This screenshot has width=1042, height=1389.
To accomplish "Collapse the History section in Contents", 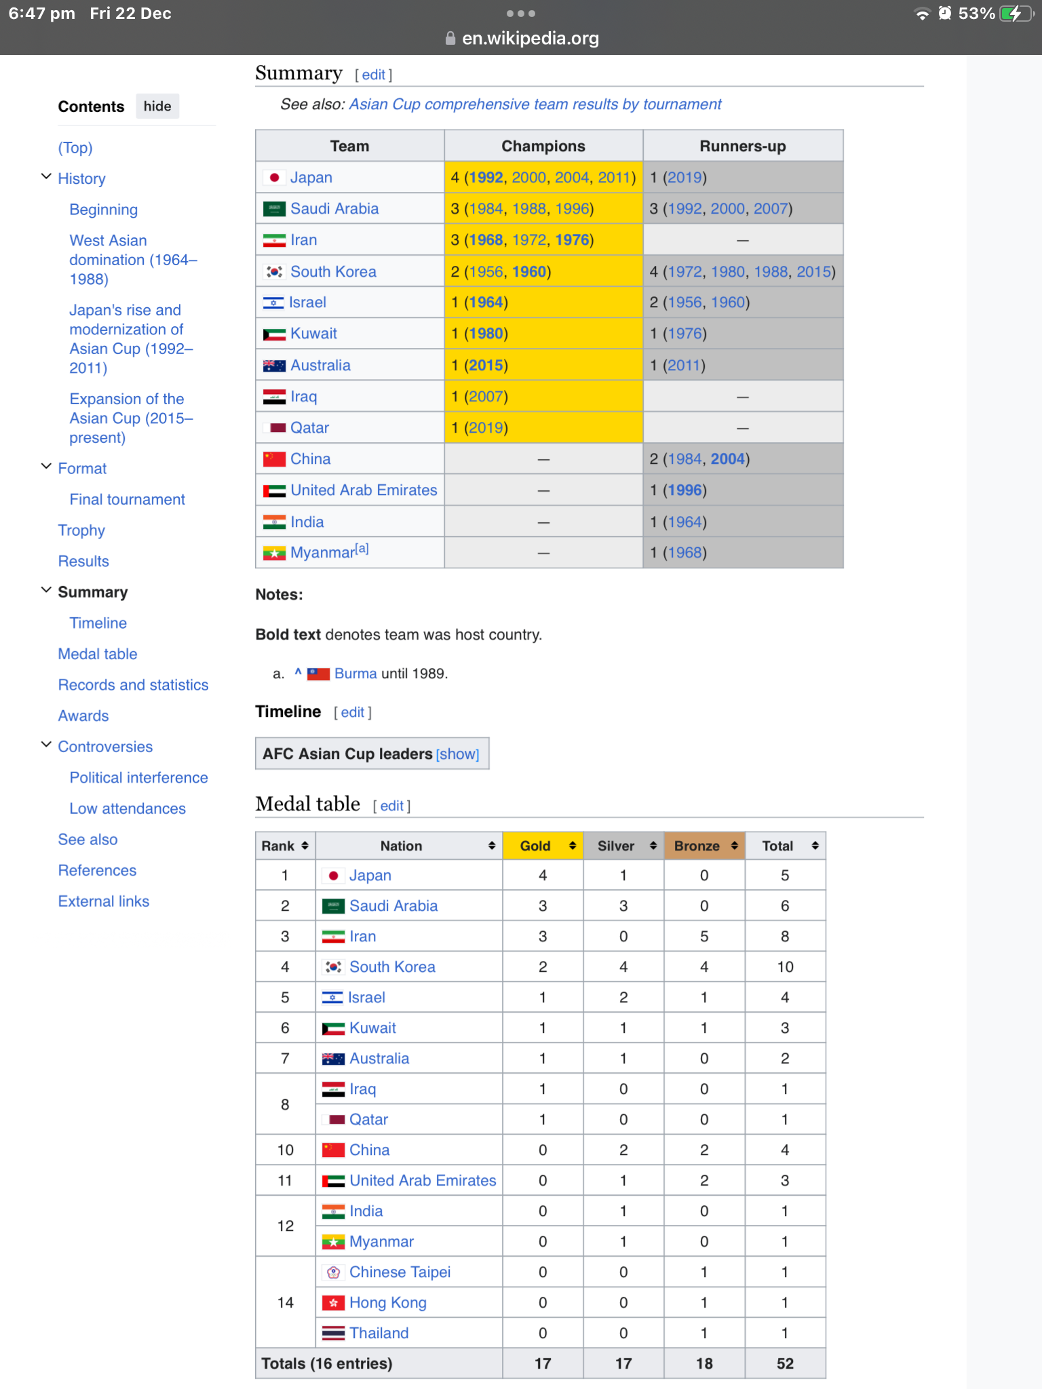I will coord(46,177).
